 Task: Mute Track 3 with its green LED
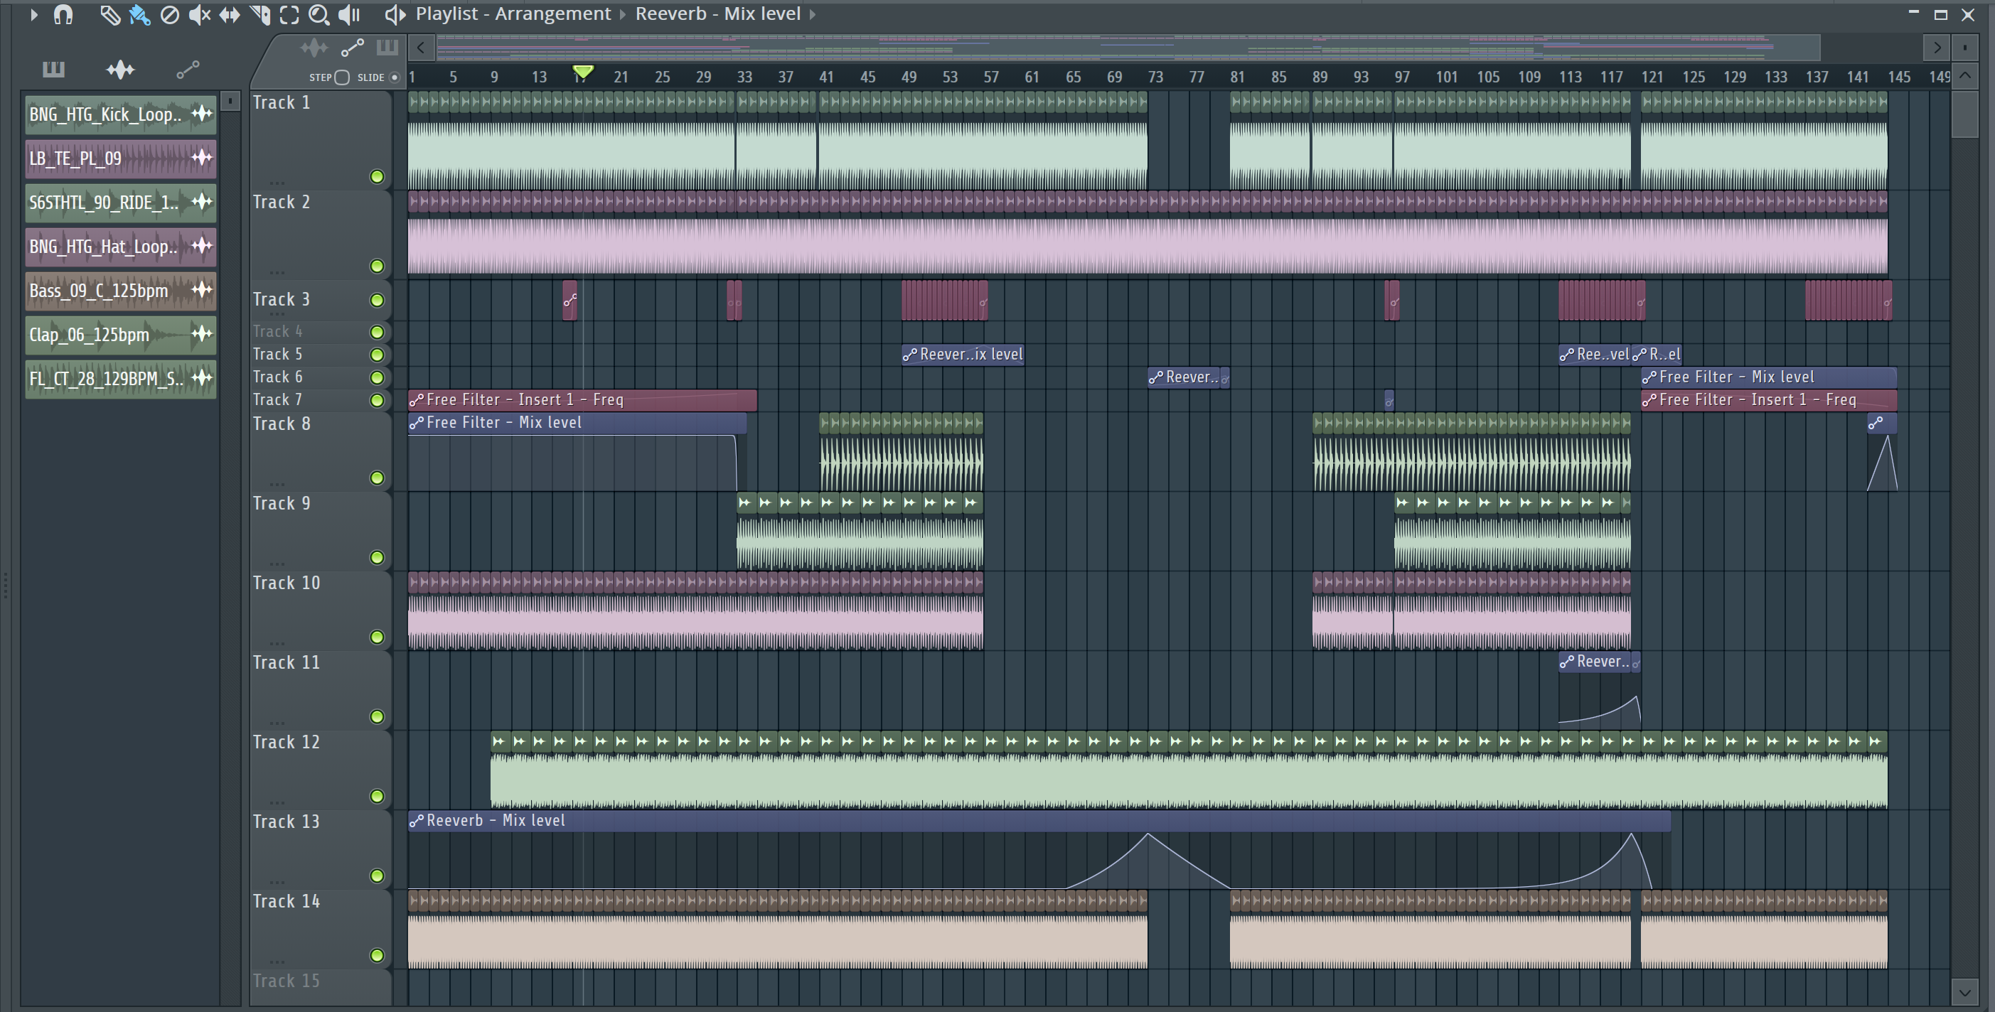click(x=377, y=301)
